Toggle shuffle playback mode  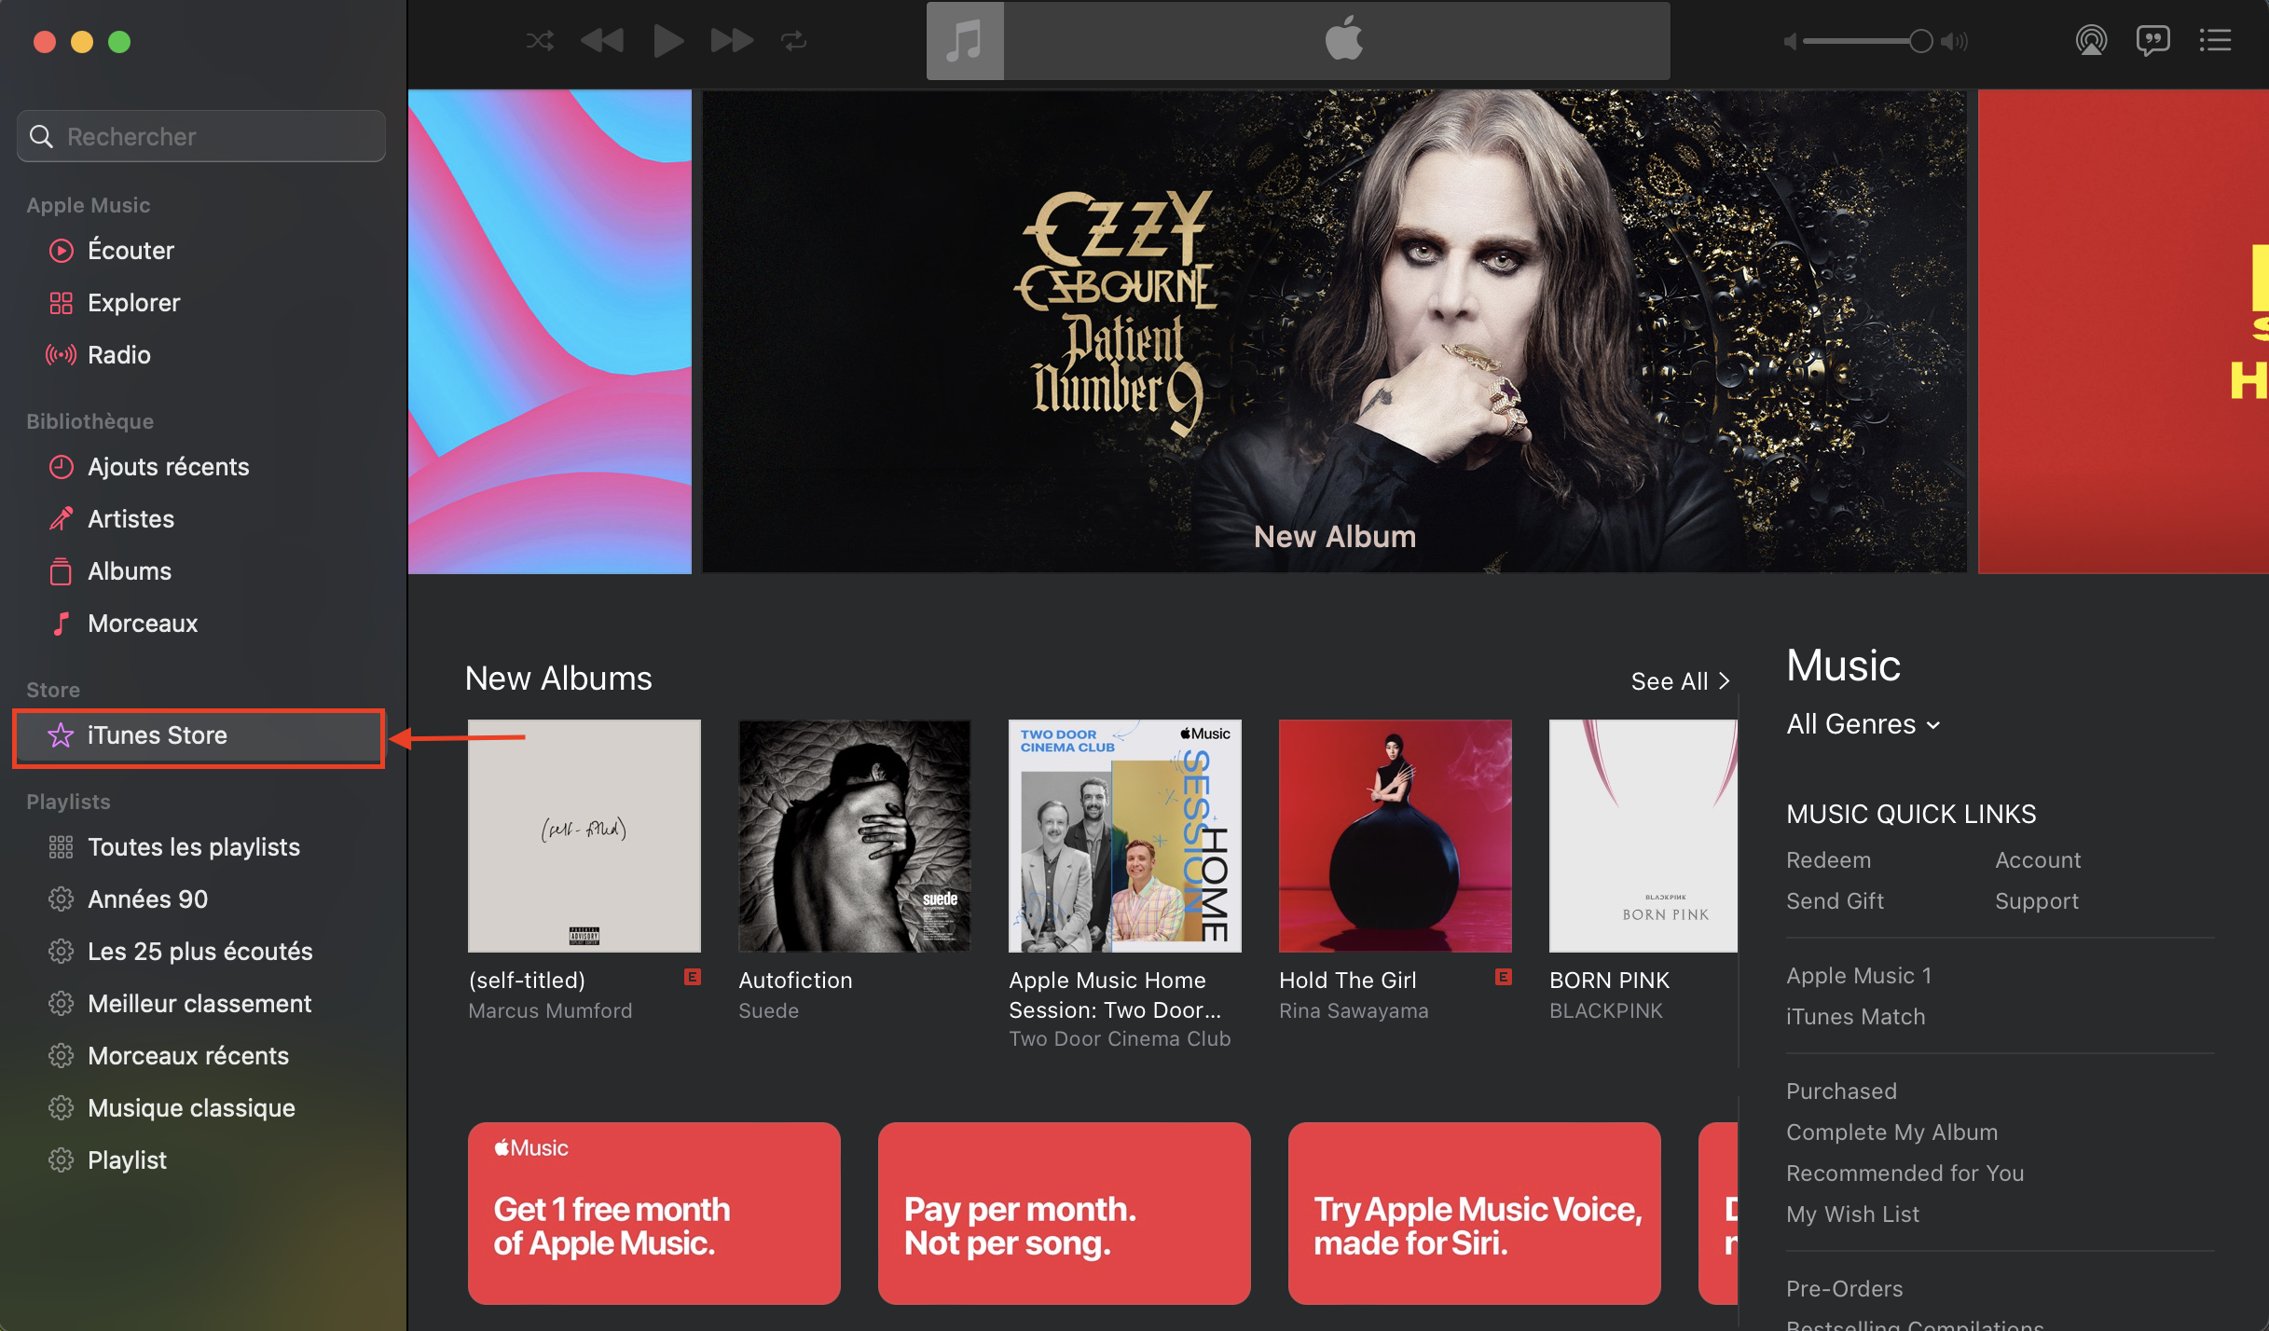click(540, 41)
